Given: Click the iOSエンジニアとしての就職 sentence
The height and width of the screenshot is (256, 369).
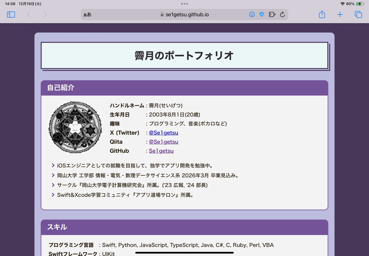Looking at the screenshot, I should click(x=135, y=165).
